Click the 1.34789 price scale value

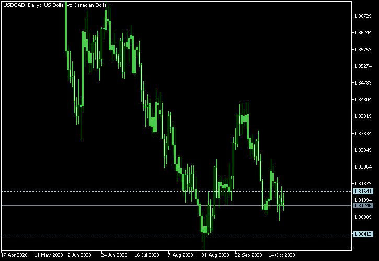tap(363, 83)
